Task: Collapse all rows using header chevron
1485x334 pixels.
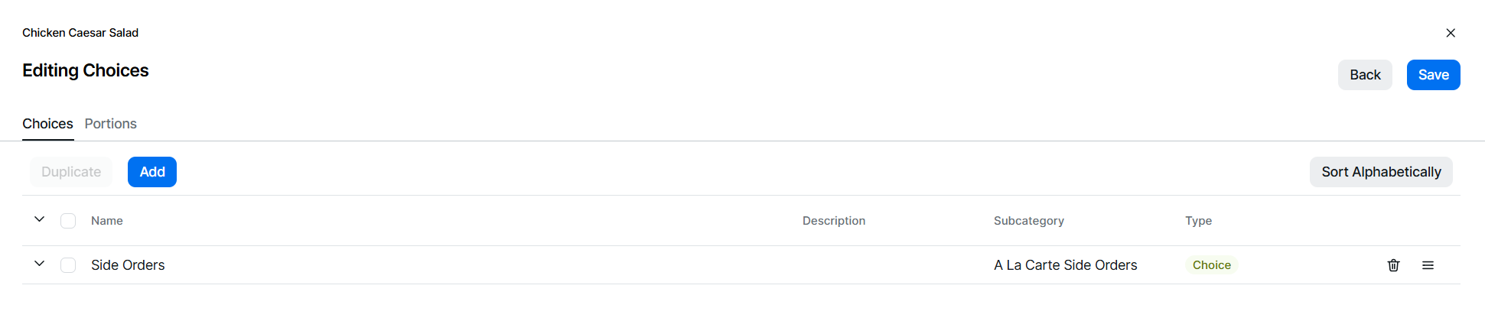Action: (40, 219)
